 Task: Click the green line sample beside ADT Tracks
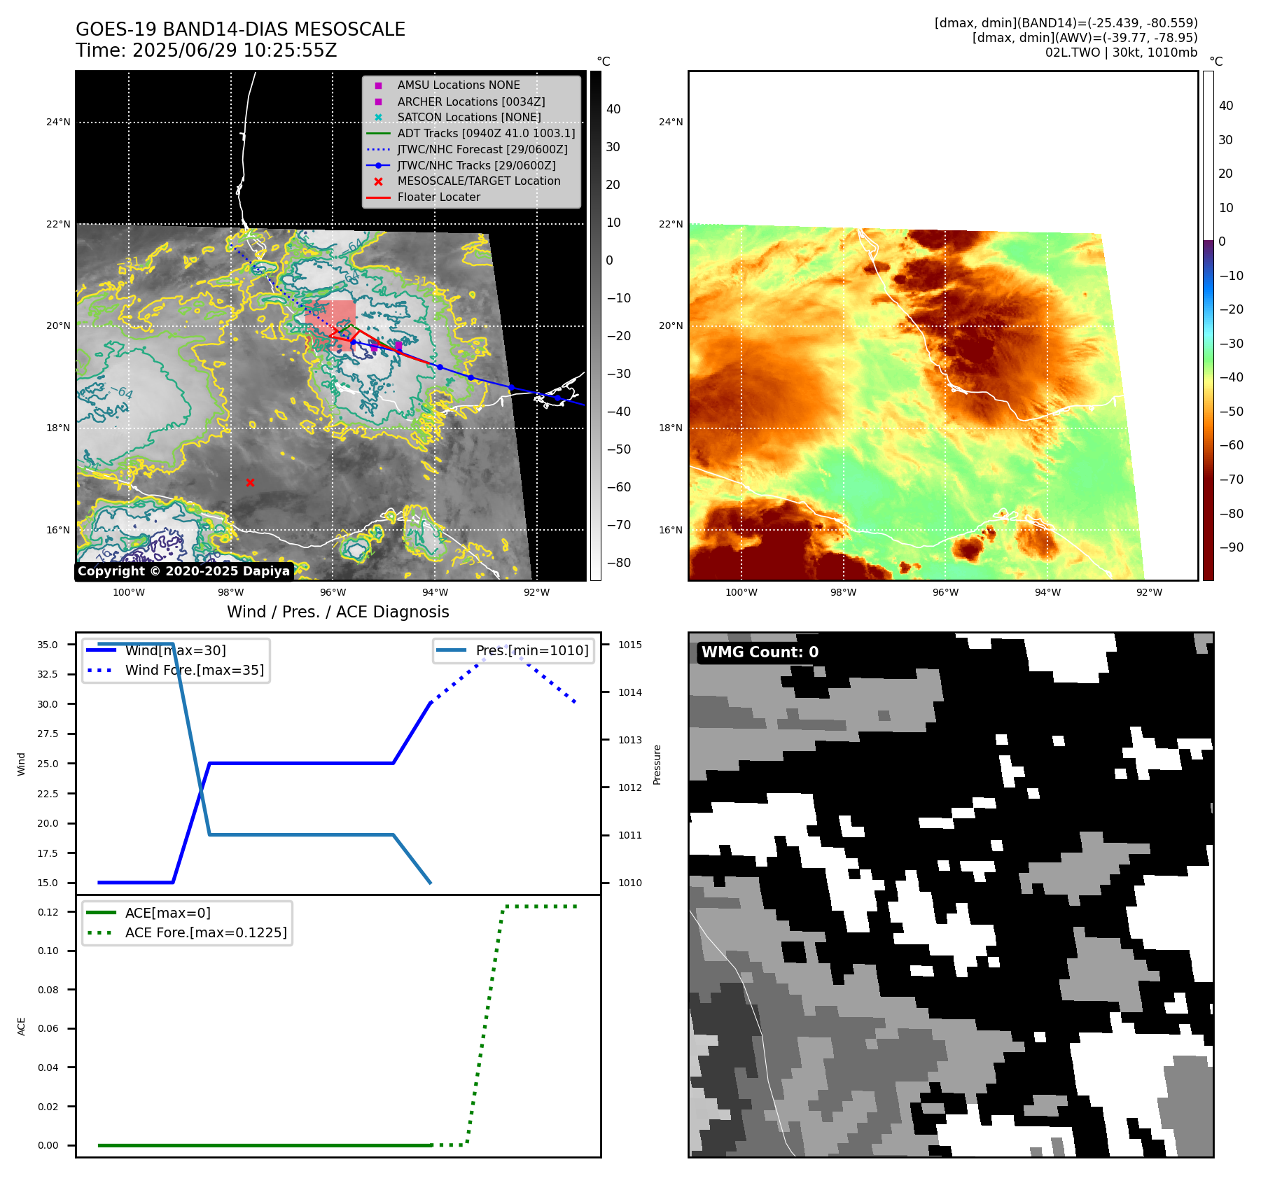pyautogui.click(x=378, y=133)
